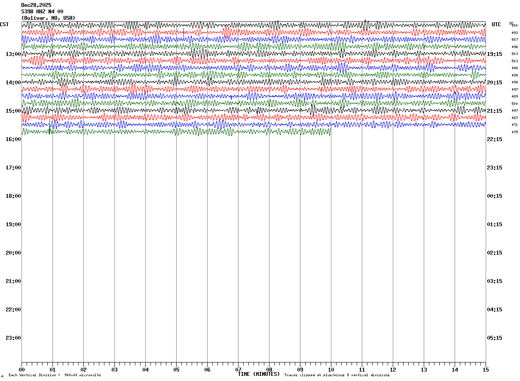Select the 18:00 CST time label
520x381 pixels.
13,196
